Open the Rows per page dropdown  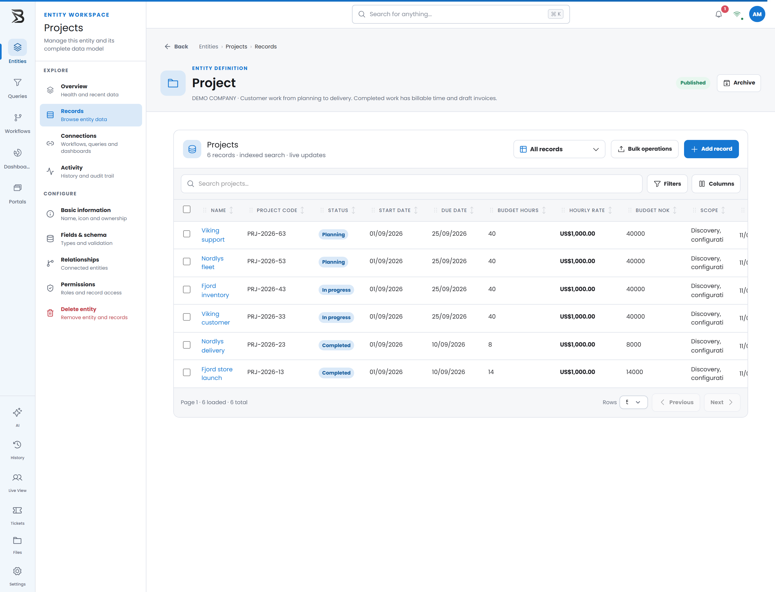coord(633,402)
